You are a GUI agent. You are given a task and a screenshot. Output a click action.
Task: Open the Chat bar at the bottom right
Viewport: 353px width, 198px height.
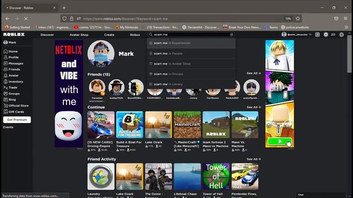tap(320, 195)
